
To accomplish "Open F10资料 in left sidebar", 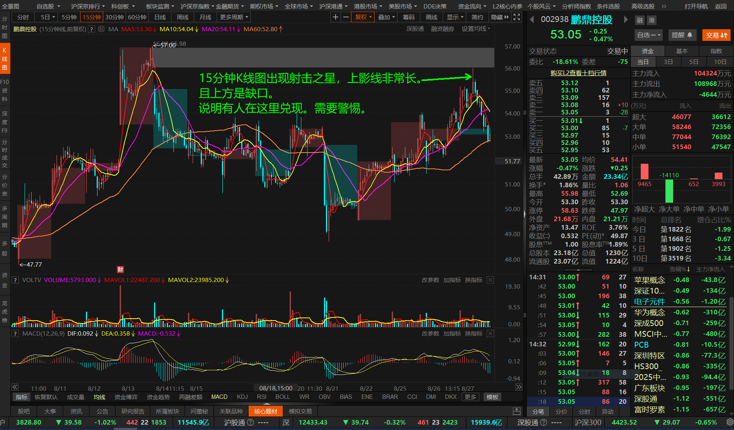I will [x=5, y=90].
